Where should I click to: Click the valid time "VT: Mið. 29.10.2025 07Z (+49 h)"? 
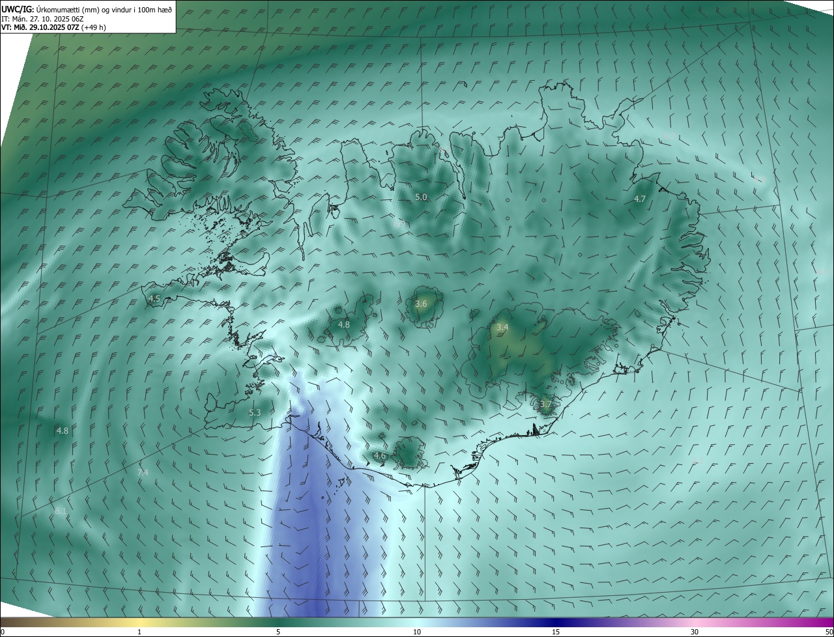pos(53,27)
